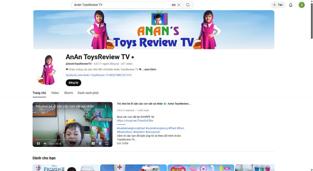This screenshot has width=313, height=171.
Task: Open featured video title link beside player
Action: (154, 104)
